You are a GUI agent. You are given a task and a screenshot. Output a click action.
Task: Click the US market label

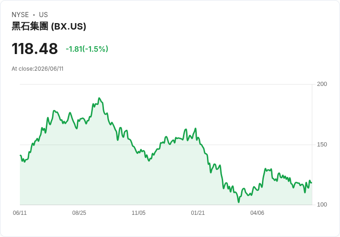tap(43, 15)
